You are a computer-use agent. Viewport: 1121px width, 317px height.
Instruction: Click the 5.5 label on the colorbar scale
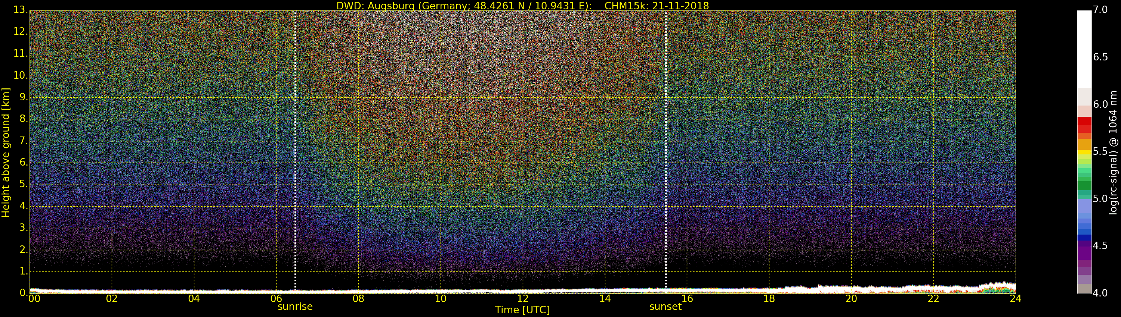(1100, 151)
